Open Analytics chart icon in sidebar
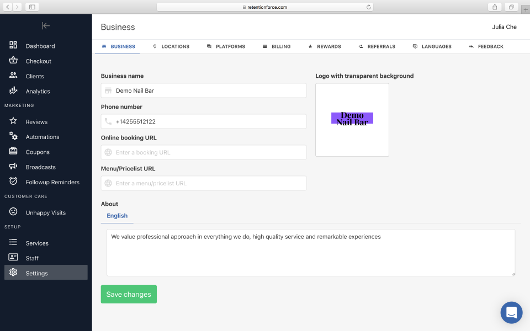Screen dimensions: 530x331 pos(13,91)
